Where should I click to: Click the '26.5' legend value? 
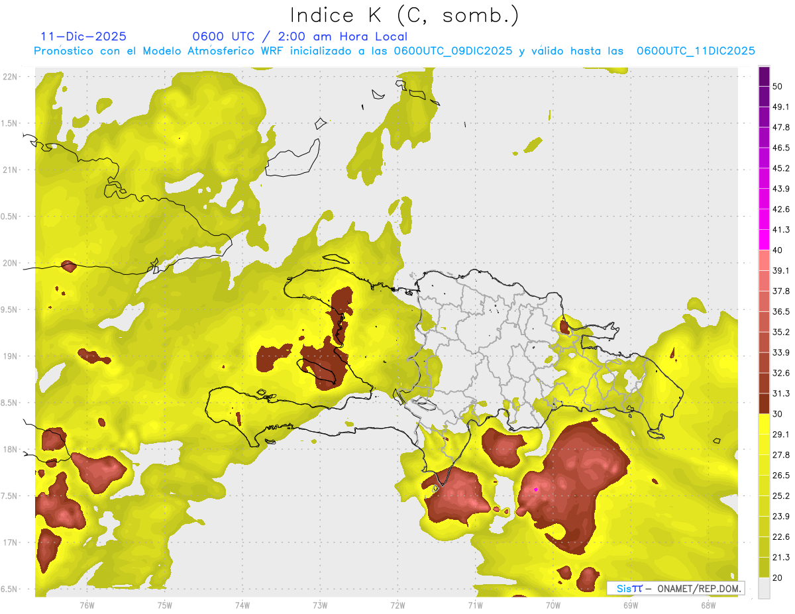[780, 476]
